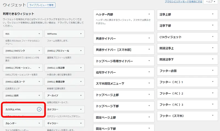Expand the トップページ専用サイドバー area
The width and height of the screenshot is (220, 131).
[149, 61]
